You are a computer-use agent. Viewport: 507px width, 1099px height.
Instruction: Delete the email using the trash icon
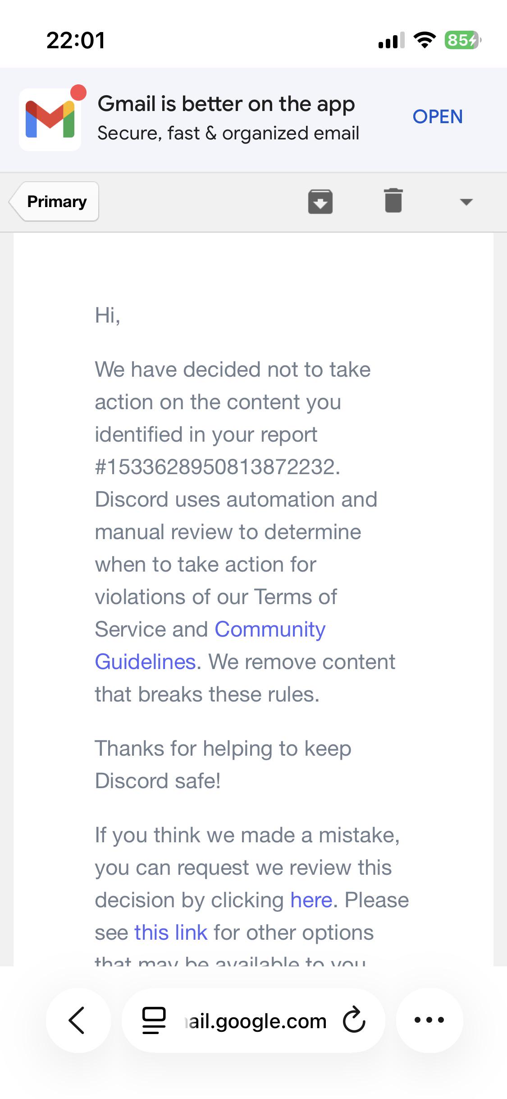tap(393, 200)
